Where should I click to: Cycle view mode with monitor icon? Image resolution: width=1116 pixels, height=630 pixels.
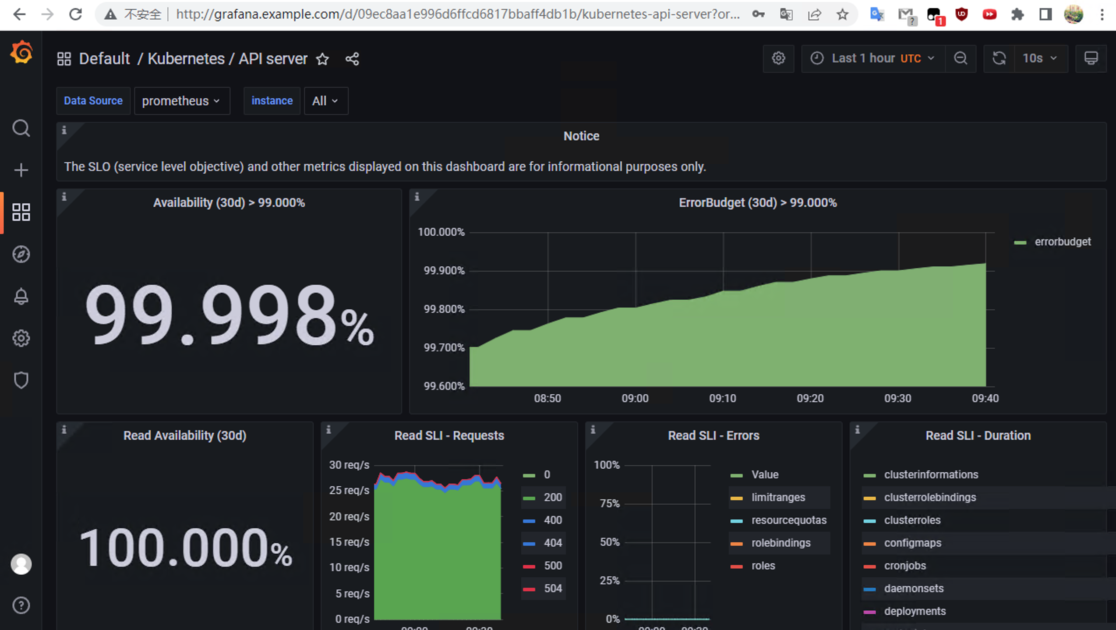pyautogui.click(x=1091, y=58)
